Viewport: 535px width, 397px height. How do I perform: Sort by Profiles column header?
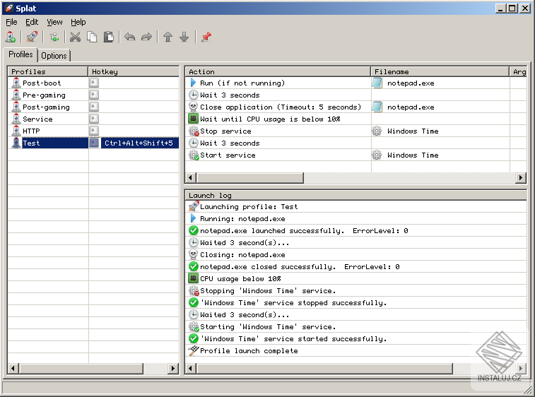click(x=48, y=71)
